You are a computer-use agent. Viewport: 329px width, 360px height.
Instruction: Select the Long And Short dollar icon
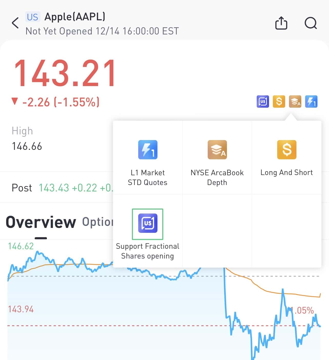pyautogui.click(x=287, y=150)
